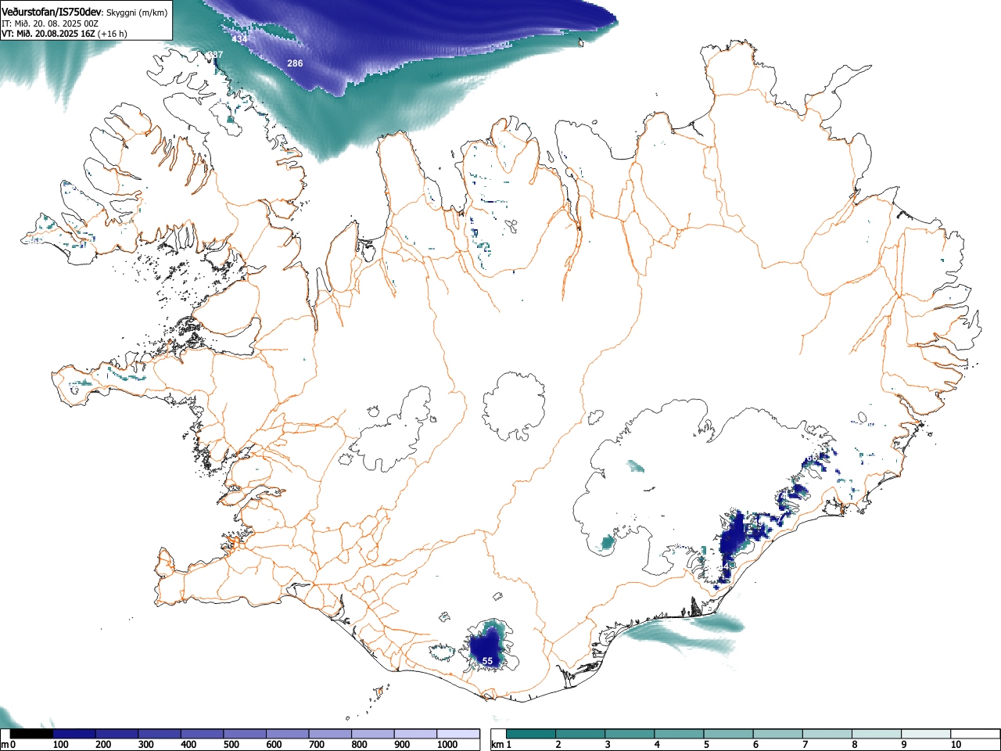Pick the 7–8 km pale teal legend swatch

[x=827, y=734]
